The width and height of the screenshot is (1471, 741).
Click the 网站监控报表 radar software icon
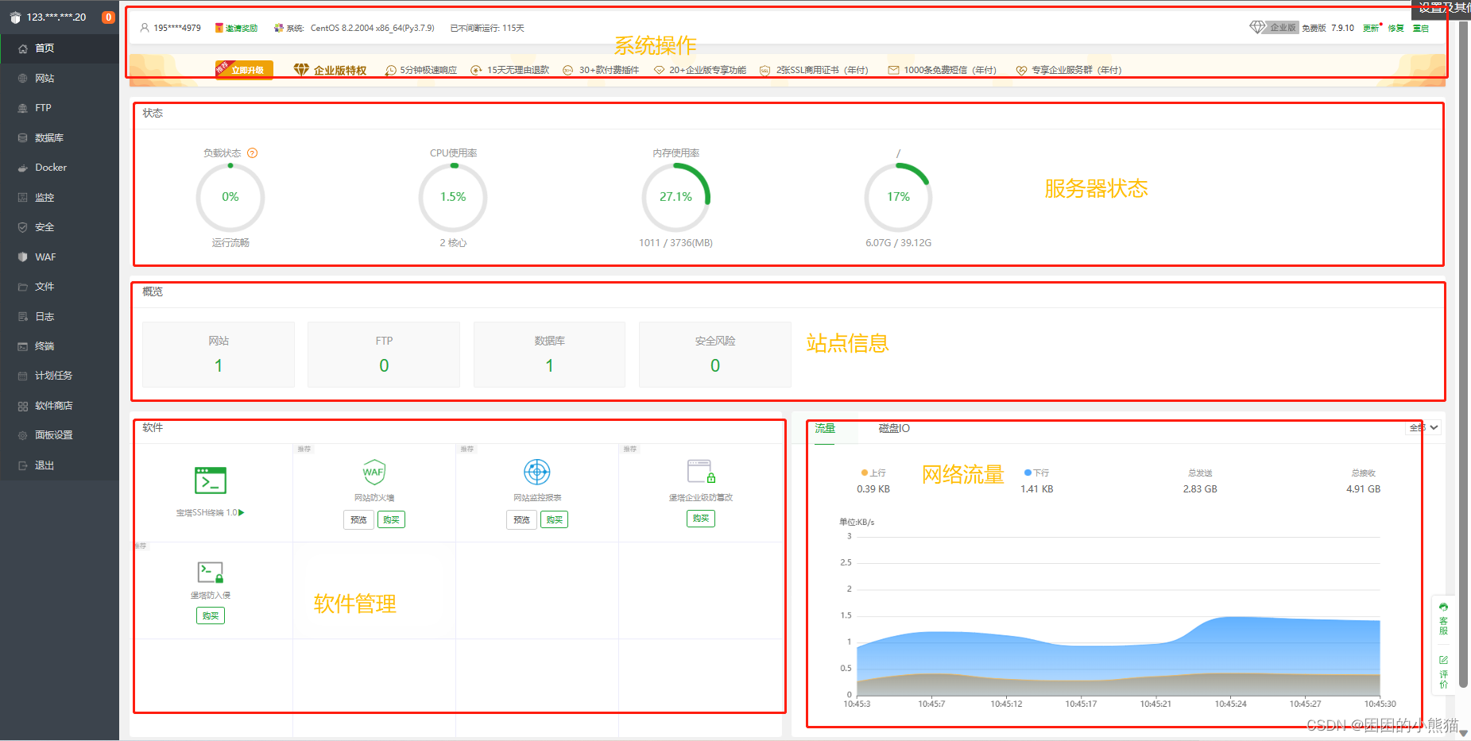point(537,472)
